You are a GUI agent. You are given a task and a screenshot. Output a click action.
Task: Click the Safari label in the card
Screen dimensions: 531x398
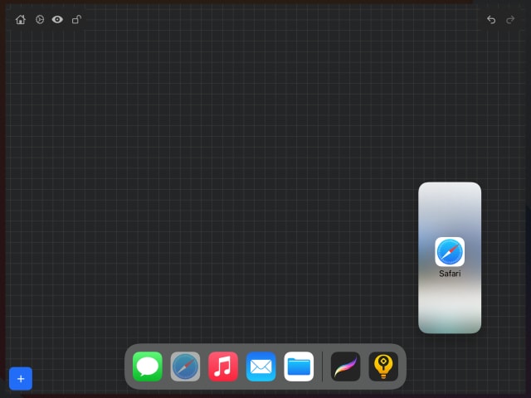450,274
